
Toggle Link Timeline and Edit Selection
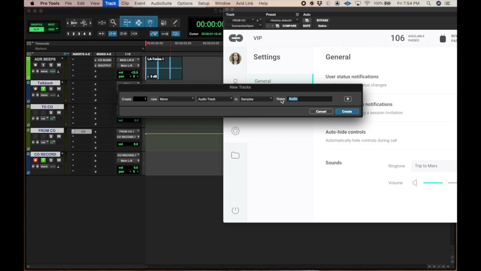click(112, 34)
